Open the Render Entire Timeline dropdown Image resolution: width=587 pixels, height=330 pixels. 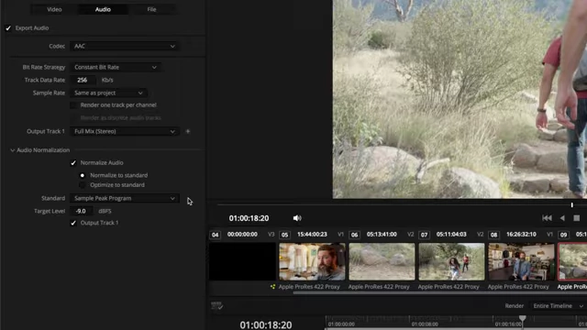[558, 306]
